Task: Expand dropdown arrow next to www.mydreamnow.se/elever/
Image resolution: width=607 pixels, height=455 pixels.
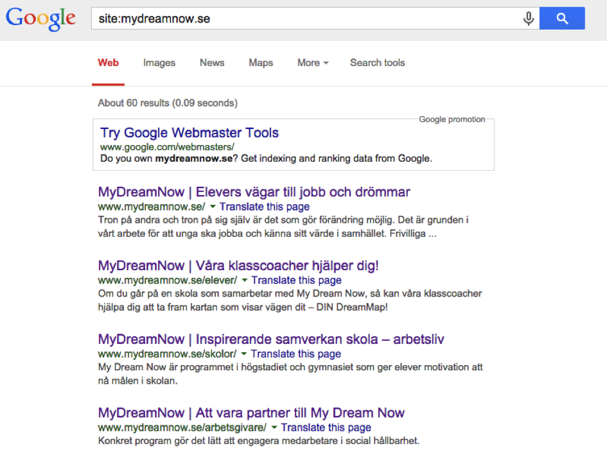Action: point(245,280)
